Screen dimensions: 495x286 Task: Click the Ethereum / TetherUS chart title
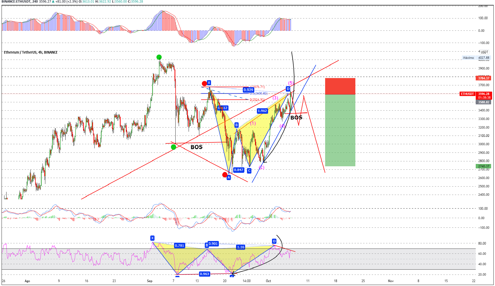tap(31, 52)
